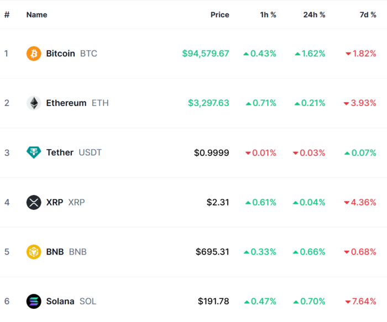
Task: Sort by the # rank column
Action: tap(7, 15)
